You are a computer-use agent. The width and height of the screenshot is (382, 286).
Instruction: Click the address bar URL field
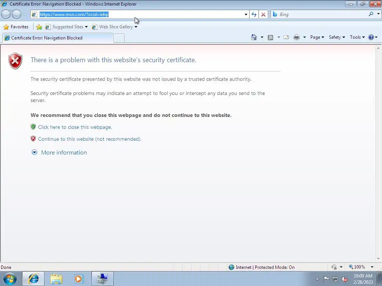tap(140, 15)
